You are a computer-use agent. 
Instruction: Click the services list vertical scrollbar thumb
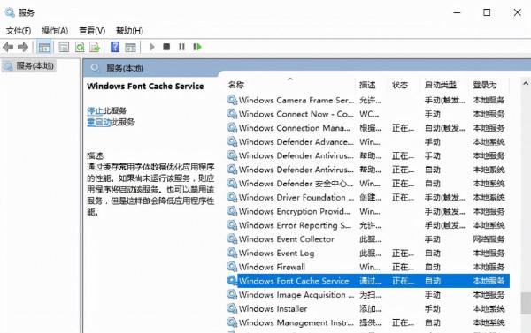coord(526,303)
